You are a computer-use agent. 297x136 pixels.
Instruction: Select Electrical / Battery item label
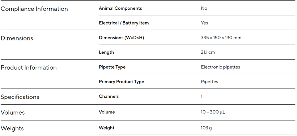pos(124,23)
